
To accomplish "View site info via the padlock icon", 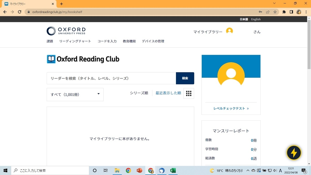I will pos(29,12).
